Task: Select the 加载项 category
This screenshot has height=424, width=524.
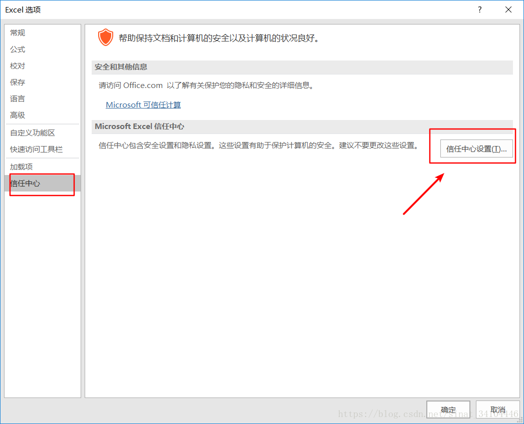Action: point(43,167)
